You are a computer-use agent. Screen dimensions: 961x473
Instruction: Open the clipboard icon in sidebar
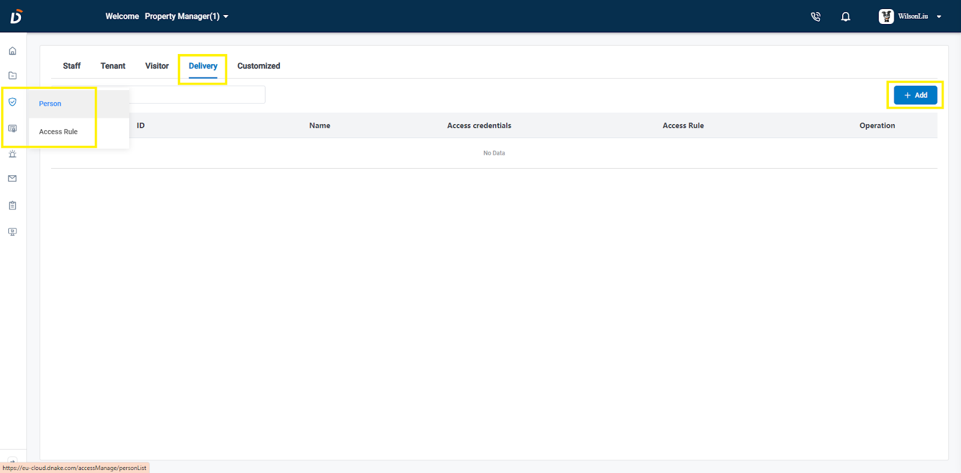(x=13, y=205)
